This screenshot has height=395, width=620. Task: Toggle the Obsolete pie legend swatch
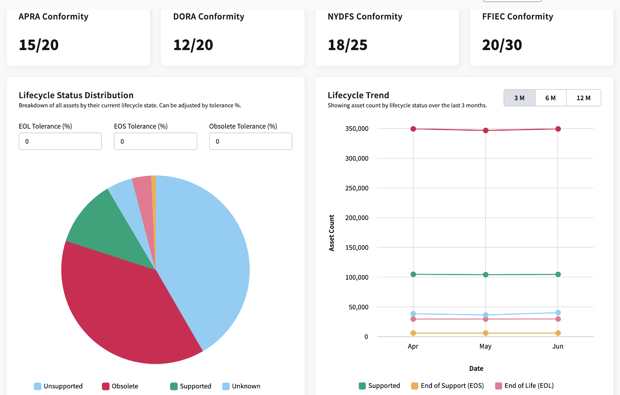pyautogui.click(x=106, y=386)
